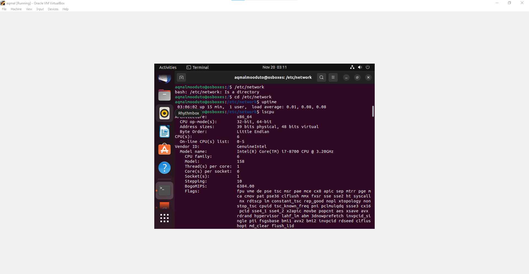Click the 'Intel(R) Core(TM) i7-8700 CPU @ 3.20GHz' text
The height and width of the screenshot is (274, 529).
point(285,151)
